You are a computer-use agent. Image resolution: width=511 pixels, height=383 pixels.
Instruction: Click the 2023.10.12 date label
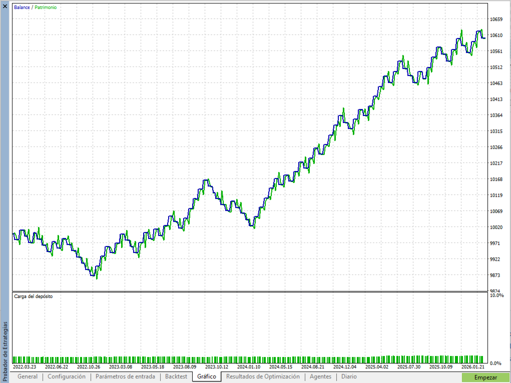click(217, 366)
